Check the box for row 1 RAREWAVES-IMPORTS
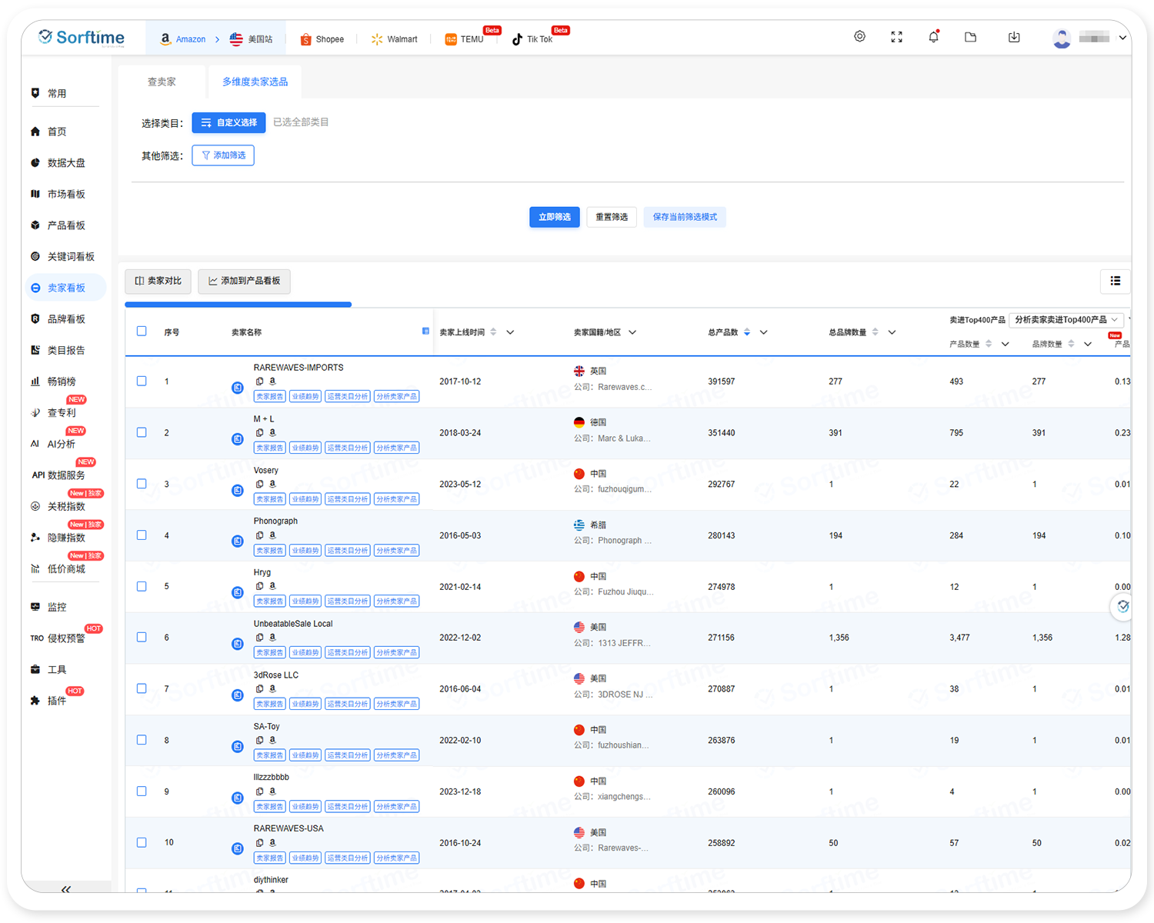 coord(142,381)
